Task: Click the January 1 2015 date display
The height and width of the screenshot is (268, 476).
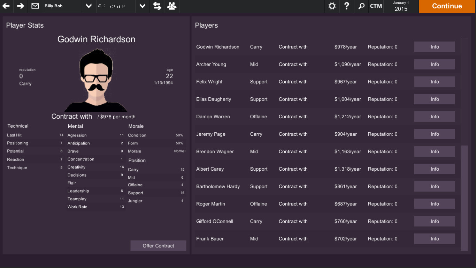Action: 401,6
